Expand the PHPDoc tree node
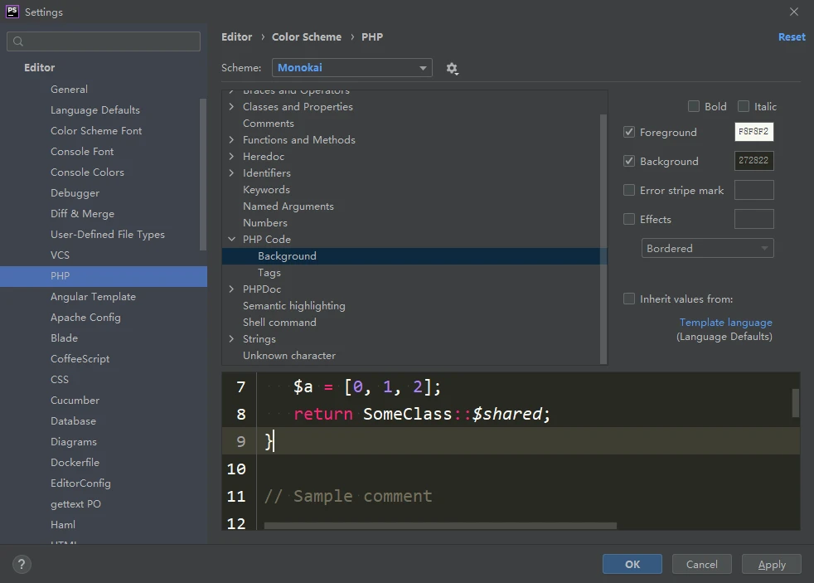 [x=232, y=289]
